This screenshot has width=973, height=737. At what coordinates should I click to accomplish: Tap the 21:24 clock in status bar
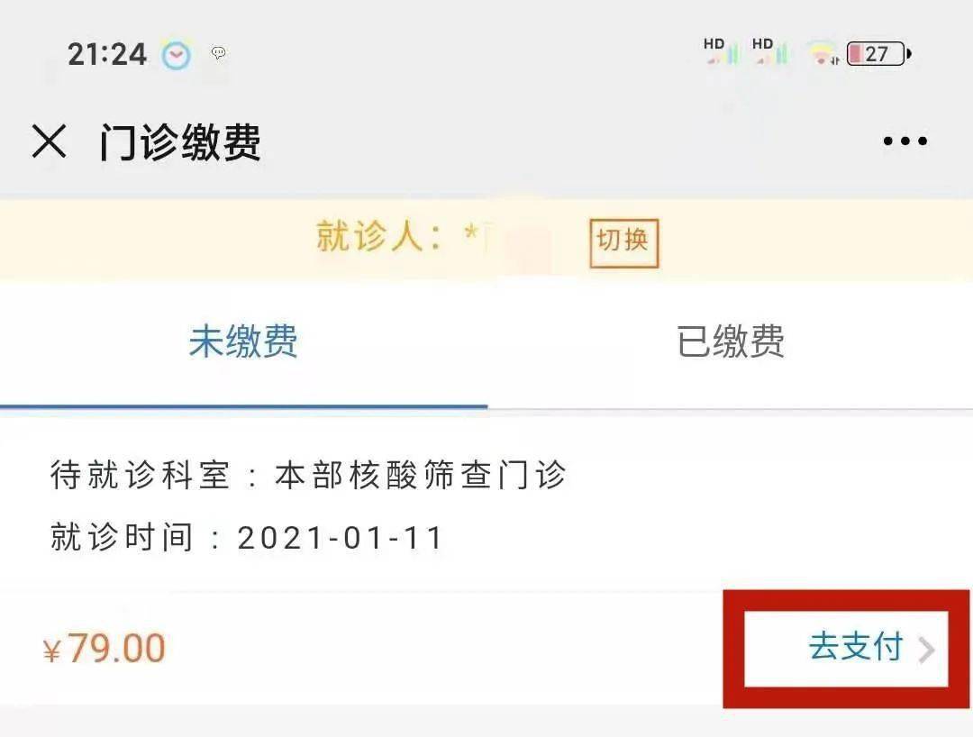107,54
